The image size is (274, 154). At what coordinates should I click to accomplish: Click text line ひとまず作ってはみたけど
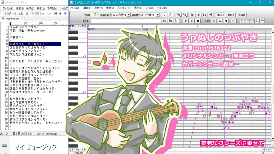(27, 48)
